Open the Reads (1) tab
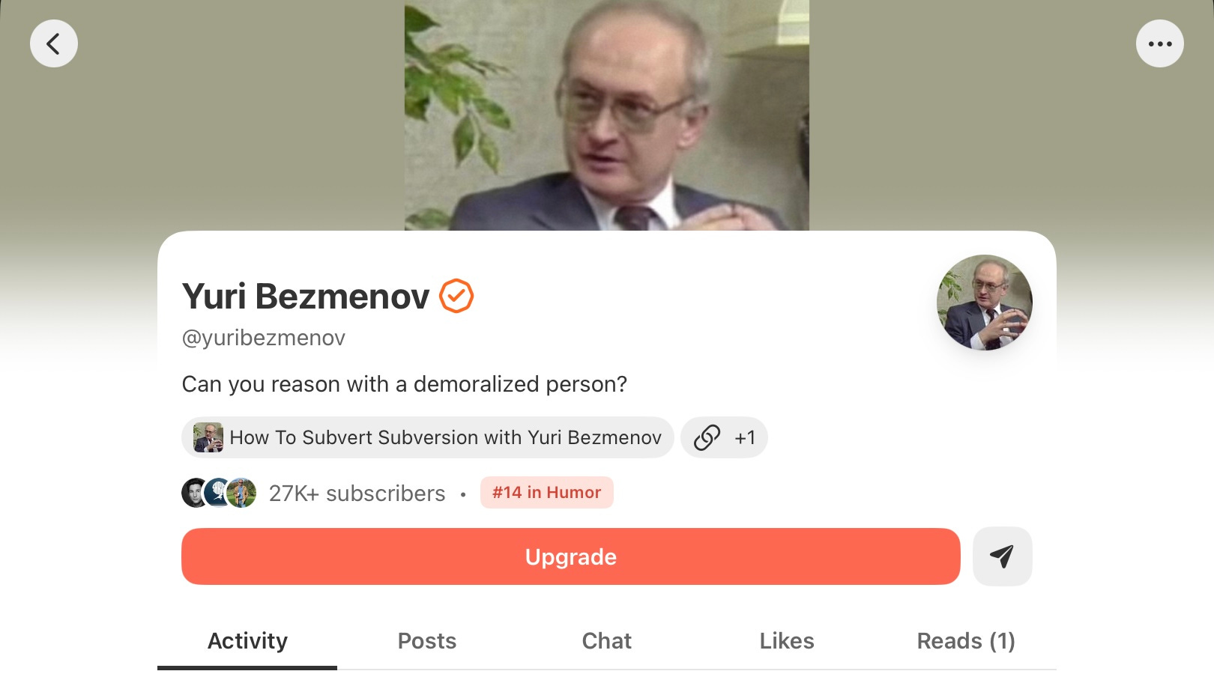1214x689 pixels. (x=967, y=641)
